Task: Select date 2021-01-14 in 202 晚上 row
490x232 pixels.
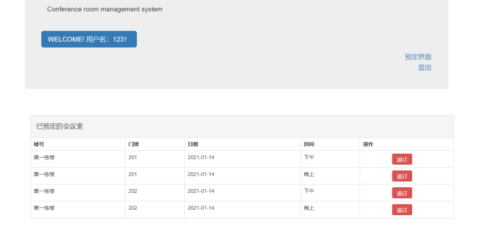Action: click(x=201, y=208)
